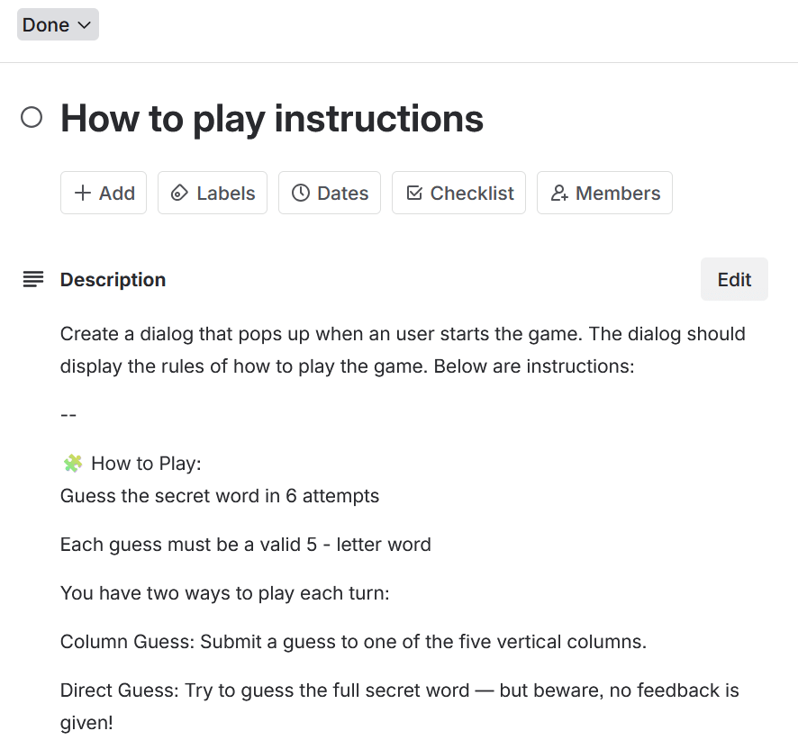798x749 pixels.
Task: Click the "How to Play:" text
Action: [146, 464]
